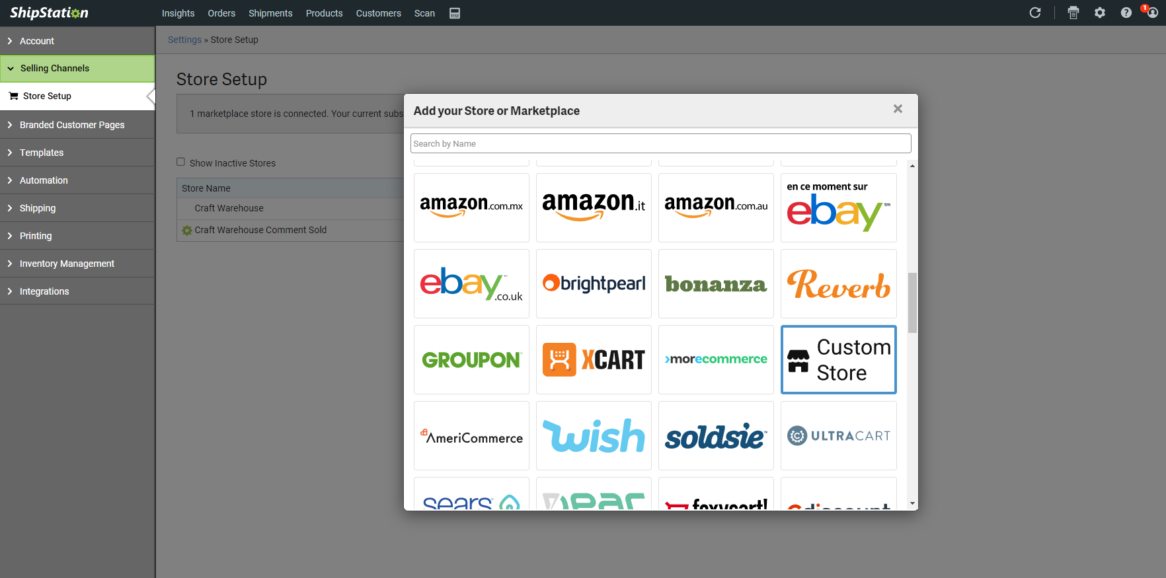The height and width of the screenshot is (578, 1166).
Task: Open the help question mark icon
Action: 1126,13
